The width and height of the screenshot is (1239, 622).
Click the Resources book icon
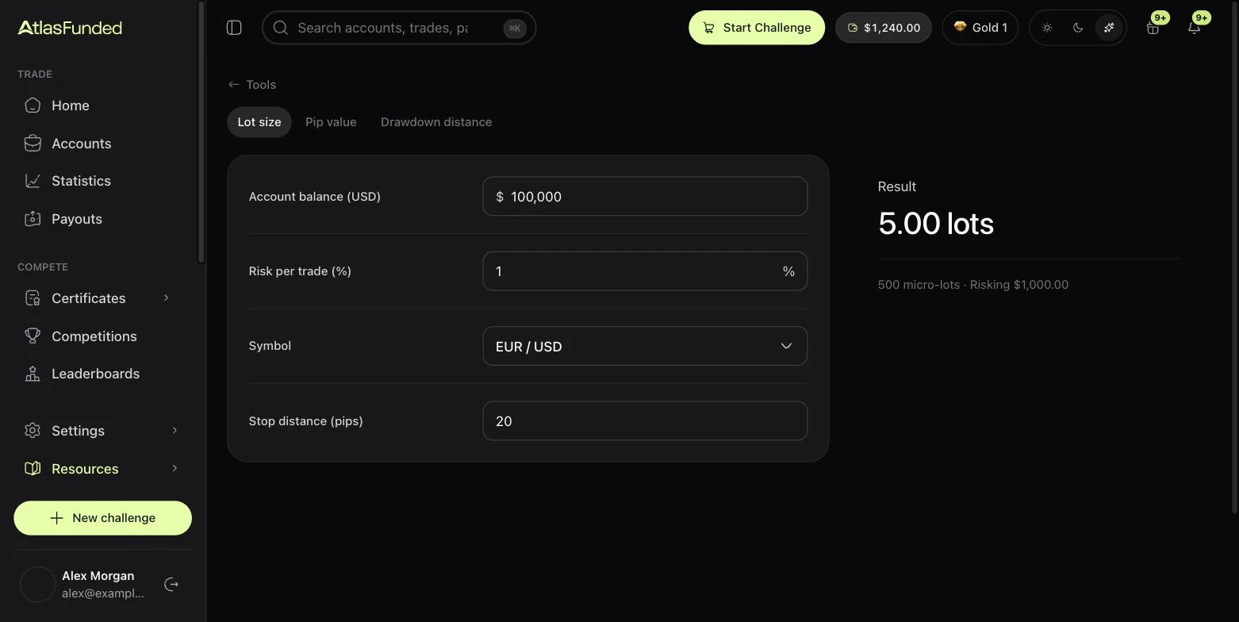pos(33,469)
